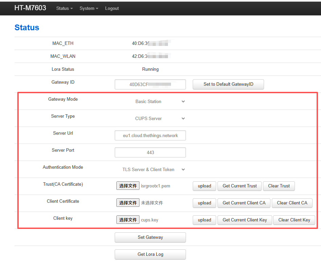Focus the Server Url text field

pyautogui.click(x=150, y=135)
